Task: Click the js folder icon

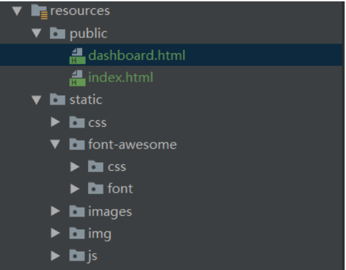Action: (x=77, y=256)
